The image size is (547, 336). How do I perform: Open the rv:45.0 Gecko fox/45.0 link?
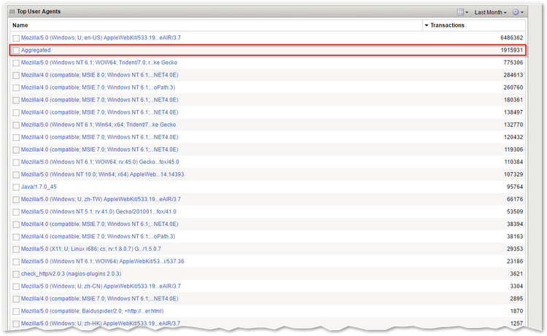[100, 162]
